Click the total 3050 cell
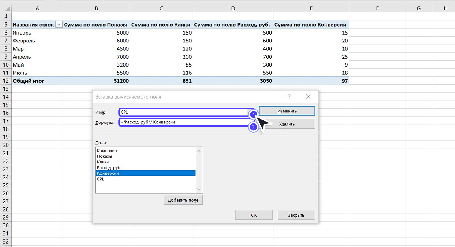The width and height of the screenshot is (455, 247). pyautogui.click(x=233, y=81)
